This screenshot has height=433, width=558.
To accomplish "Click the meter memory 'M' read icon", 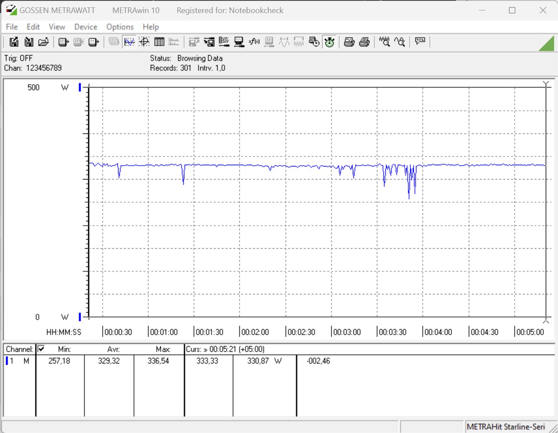I will 93,42.
